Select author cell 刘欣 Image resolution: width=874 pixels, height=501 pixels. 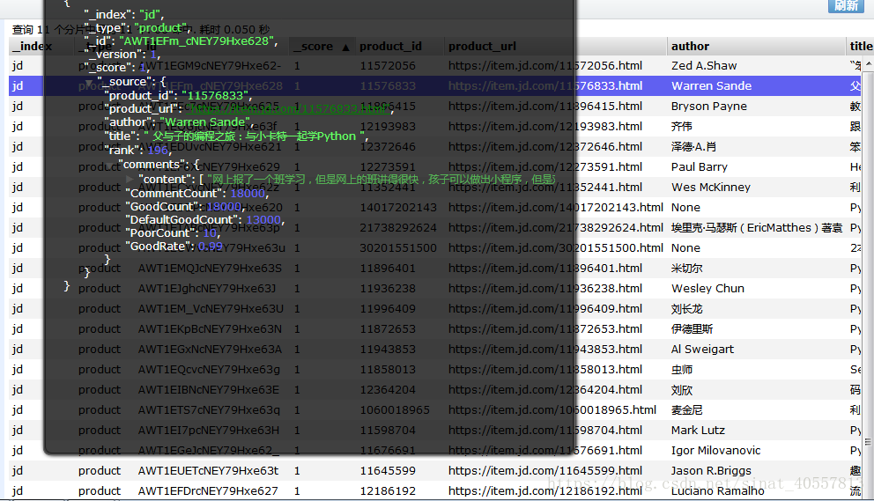click(x=682, y=389)
